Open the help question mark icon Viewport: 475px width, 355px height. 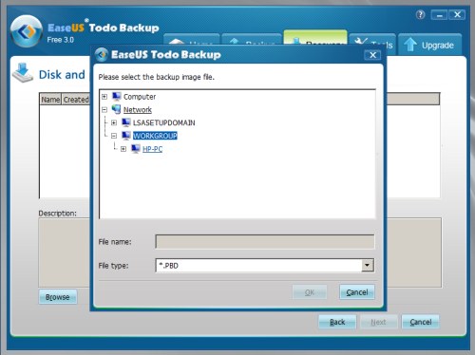[x=420, y=14]
